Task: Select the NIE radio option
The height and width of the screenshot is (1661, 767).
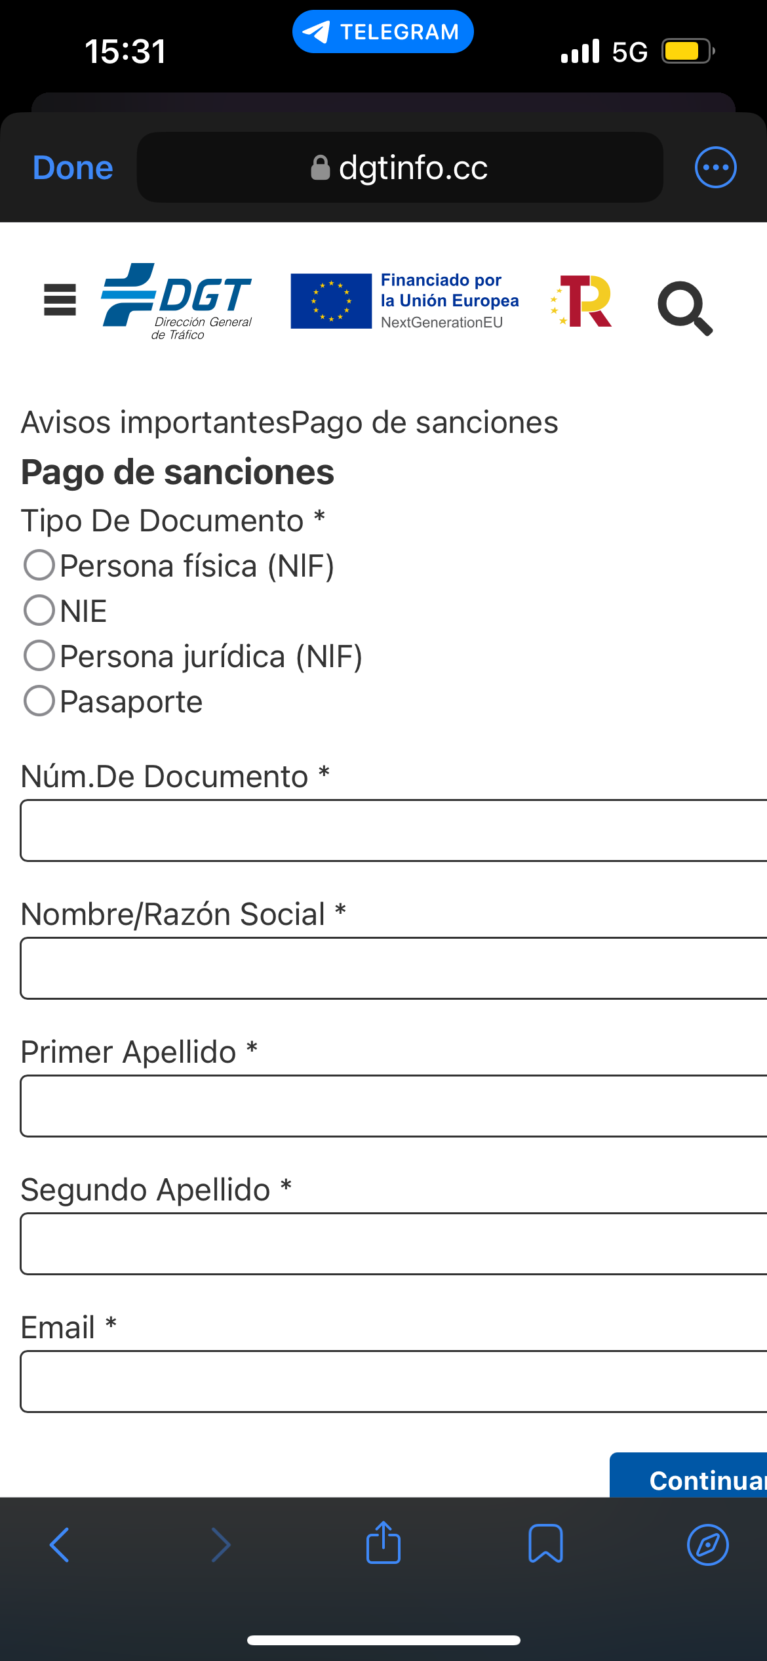Action: pos(39,610)
